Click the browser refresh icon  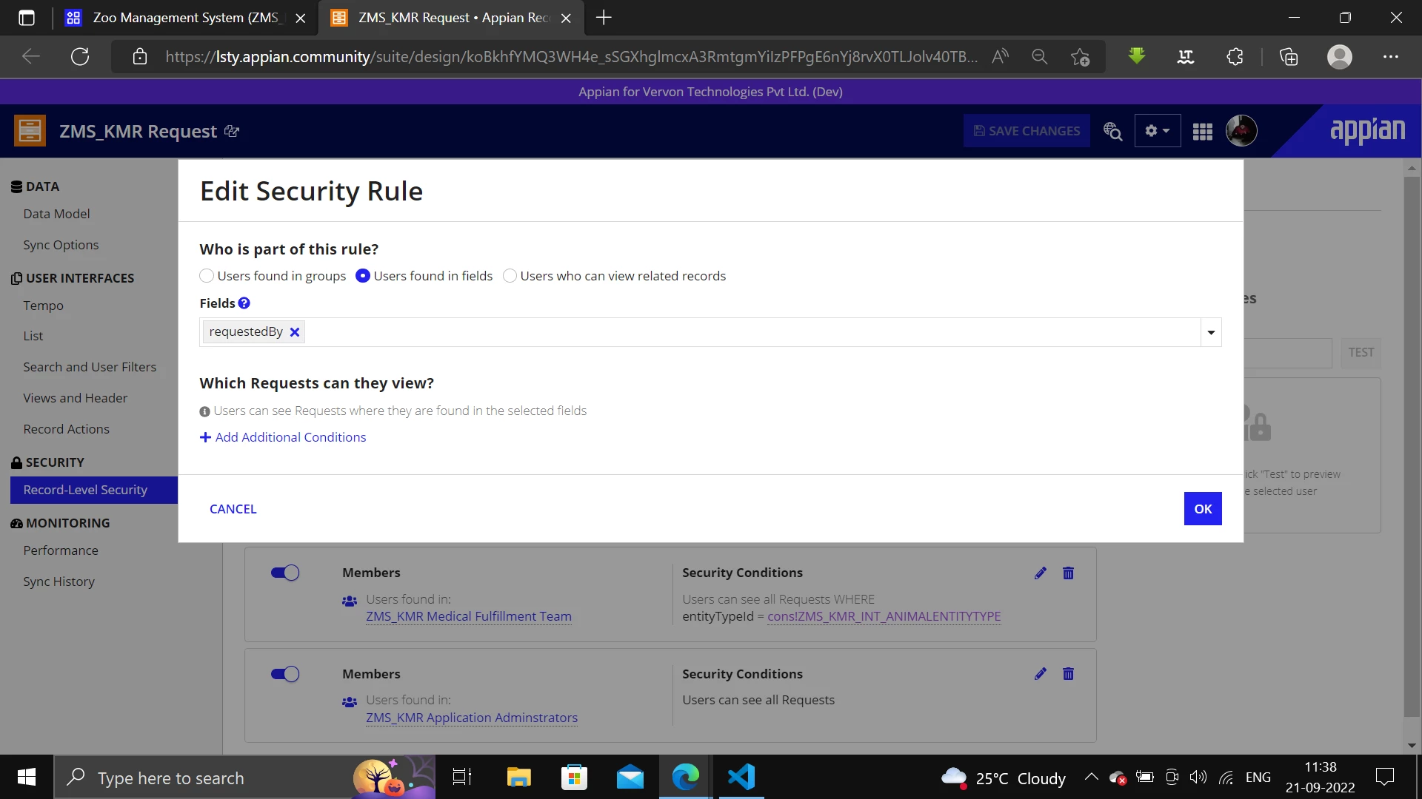[80, 57]
